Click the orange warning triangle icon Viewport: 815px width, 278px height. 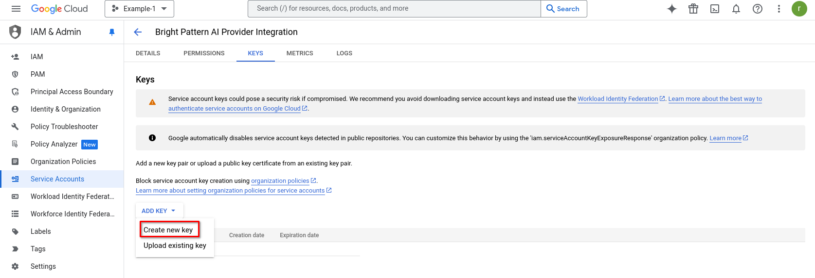point(152,102)
